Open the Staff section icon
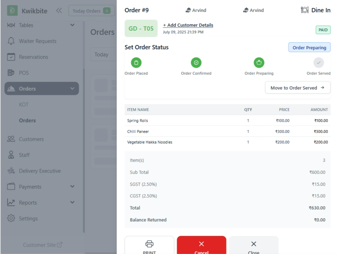This screenshot has width=338, height=254. click(11, 155)
